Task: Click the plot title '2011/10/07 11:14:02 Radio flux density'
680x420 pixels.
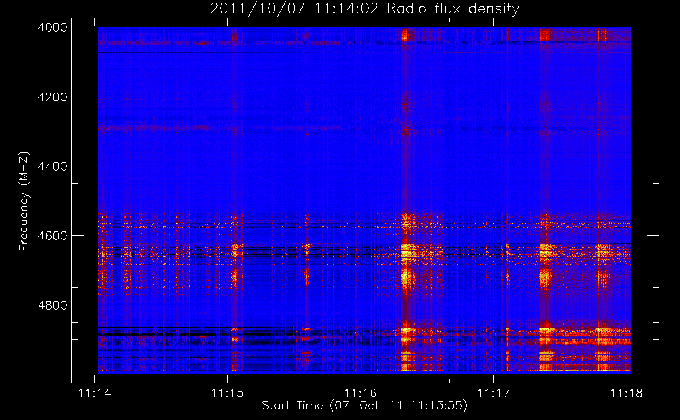Action: click(x=364, y=8)
